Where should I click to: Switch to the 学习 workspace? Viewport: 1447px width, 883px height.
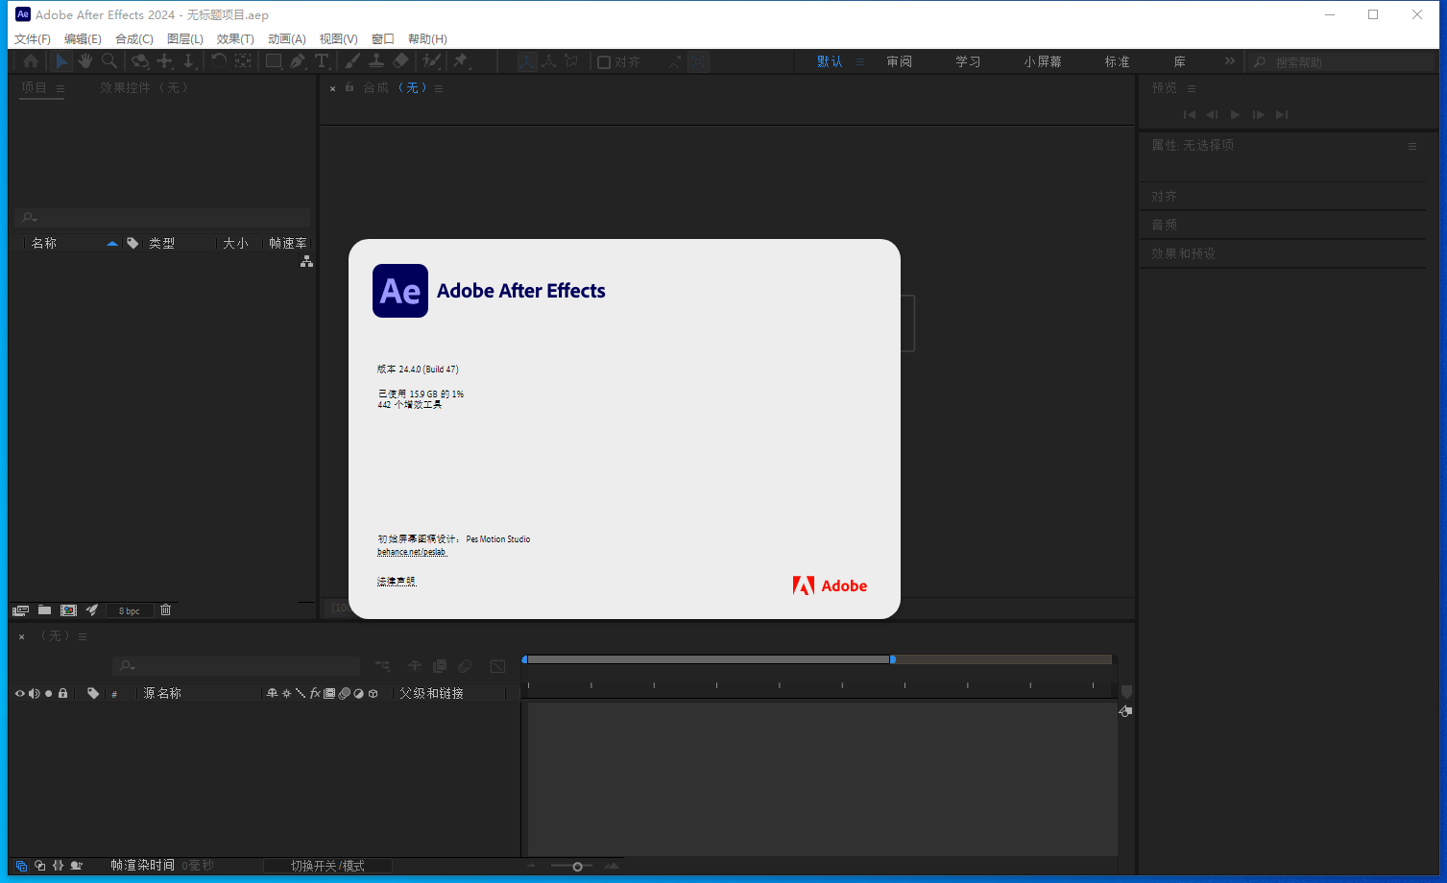[968, 61]
